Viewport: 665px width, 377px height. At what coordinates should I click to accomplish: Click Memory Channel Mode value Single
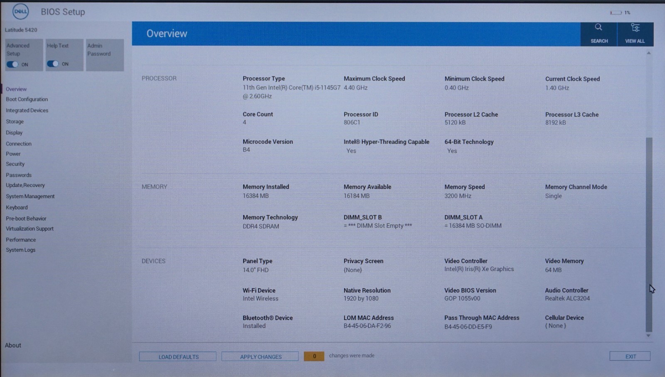point(554,196)
